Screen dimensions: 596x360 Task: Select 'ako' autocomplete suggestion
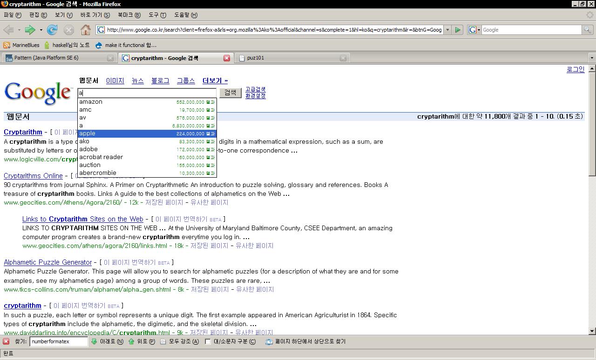click(147, 141)
